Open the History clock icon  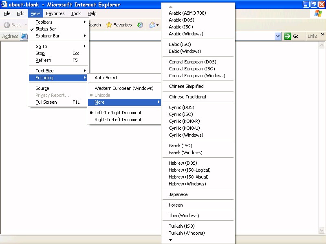140,25
